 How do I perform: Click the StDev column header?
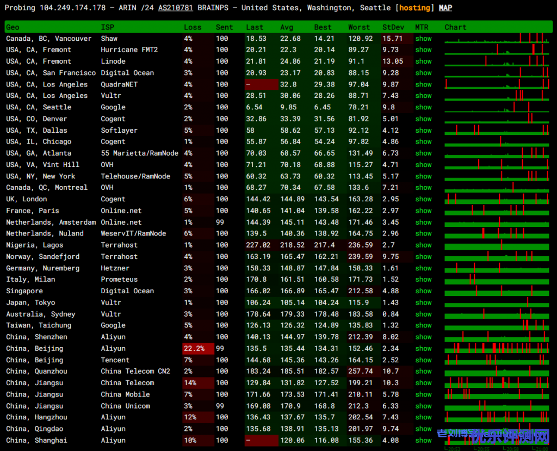[x=393, y=27]
